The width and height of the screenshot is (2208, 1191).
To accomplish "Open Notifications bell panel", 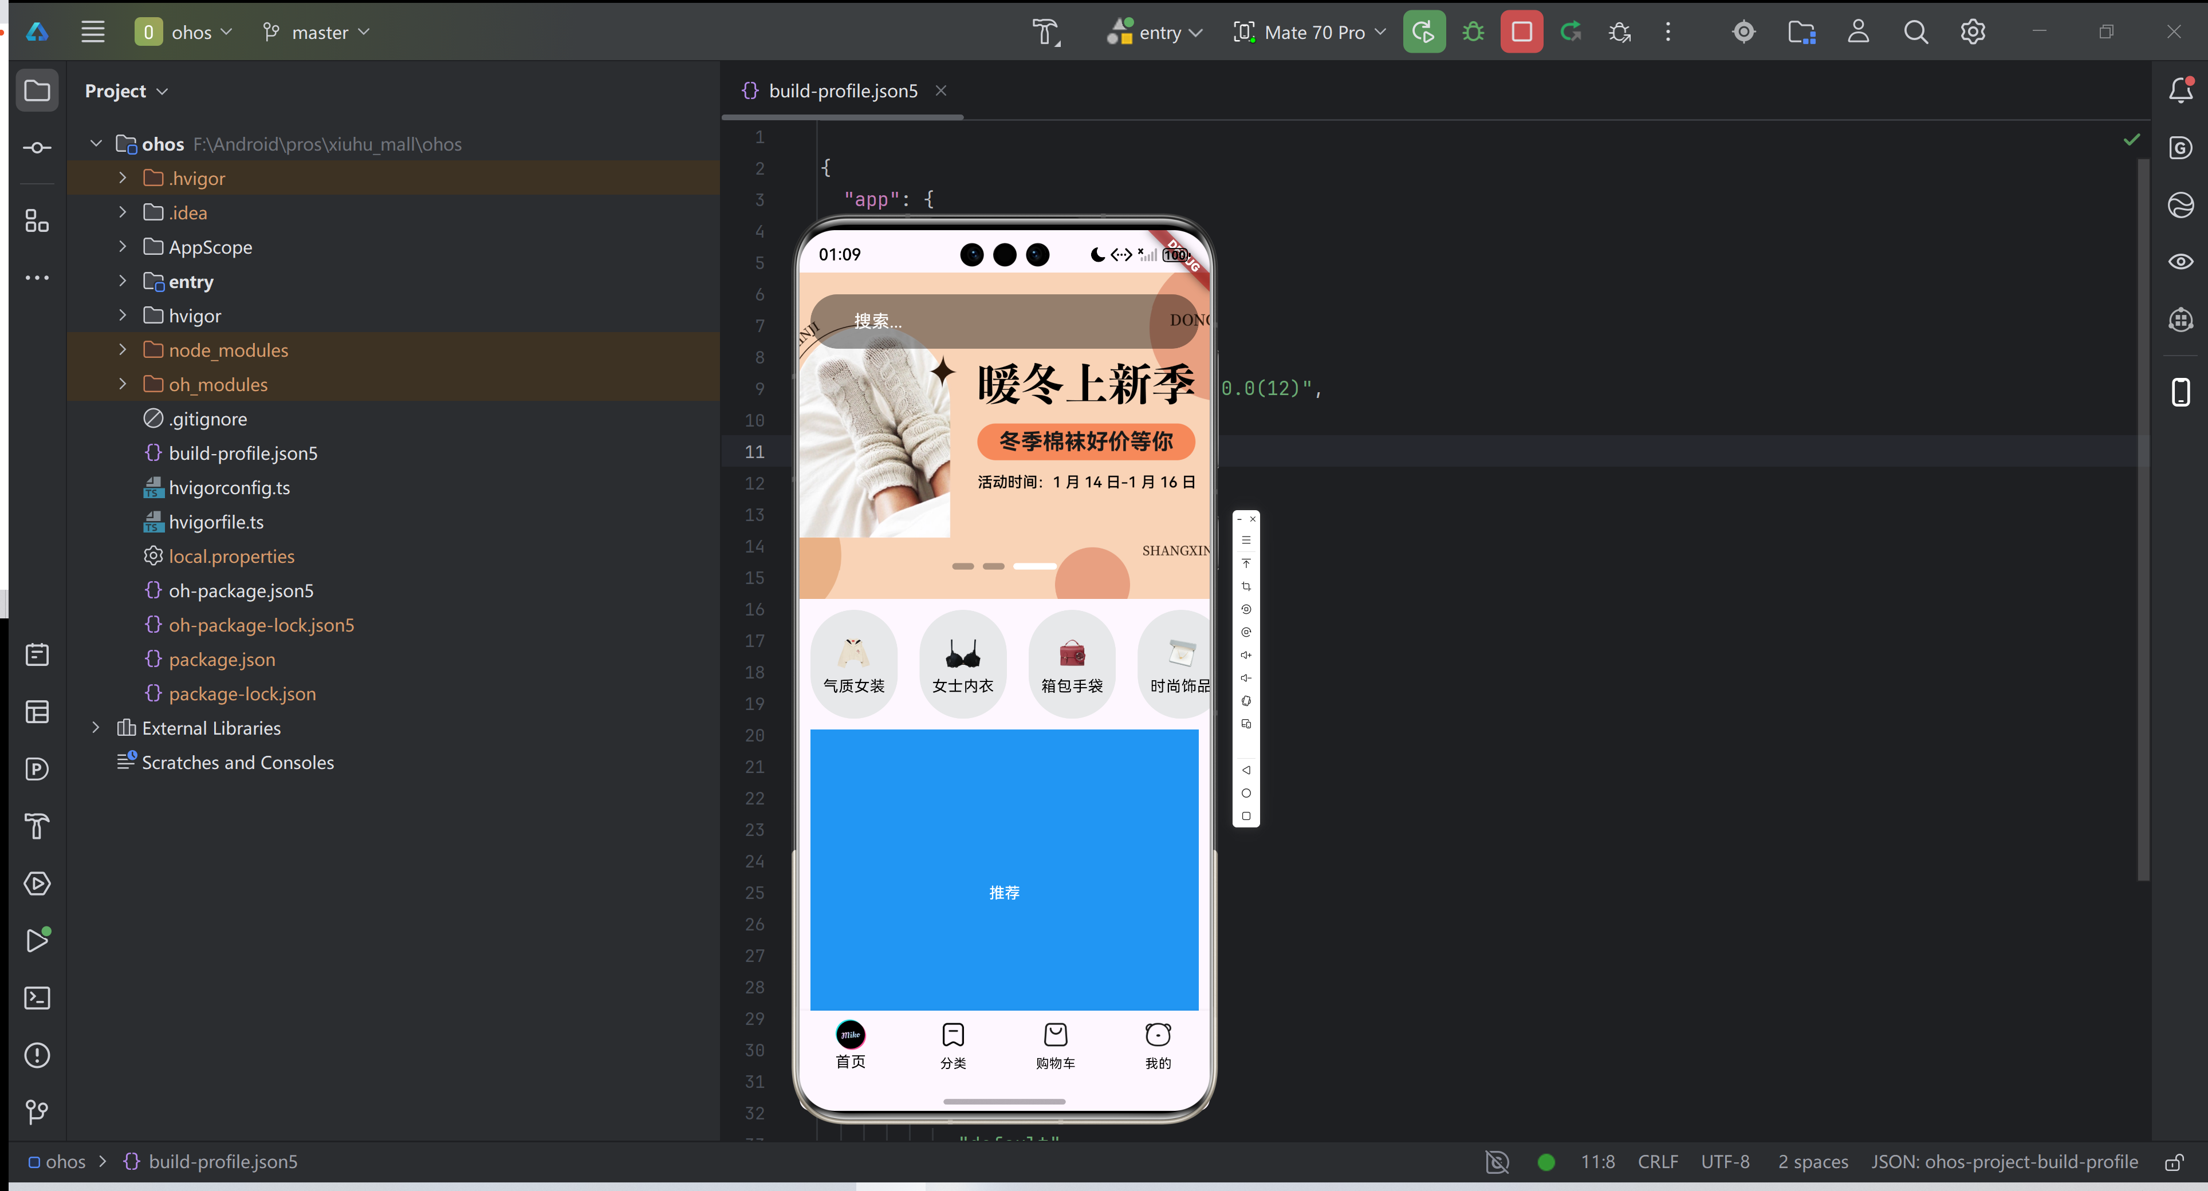I will coord(2181,90).
